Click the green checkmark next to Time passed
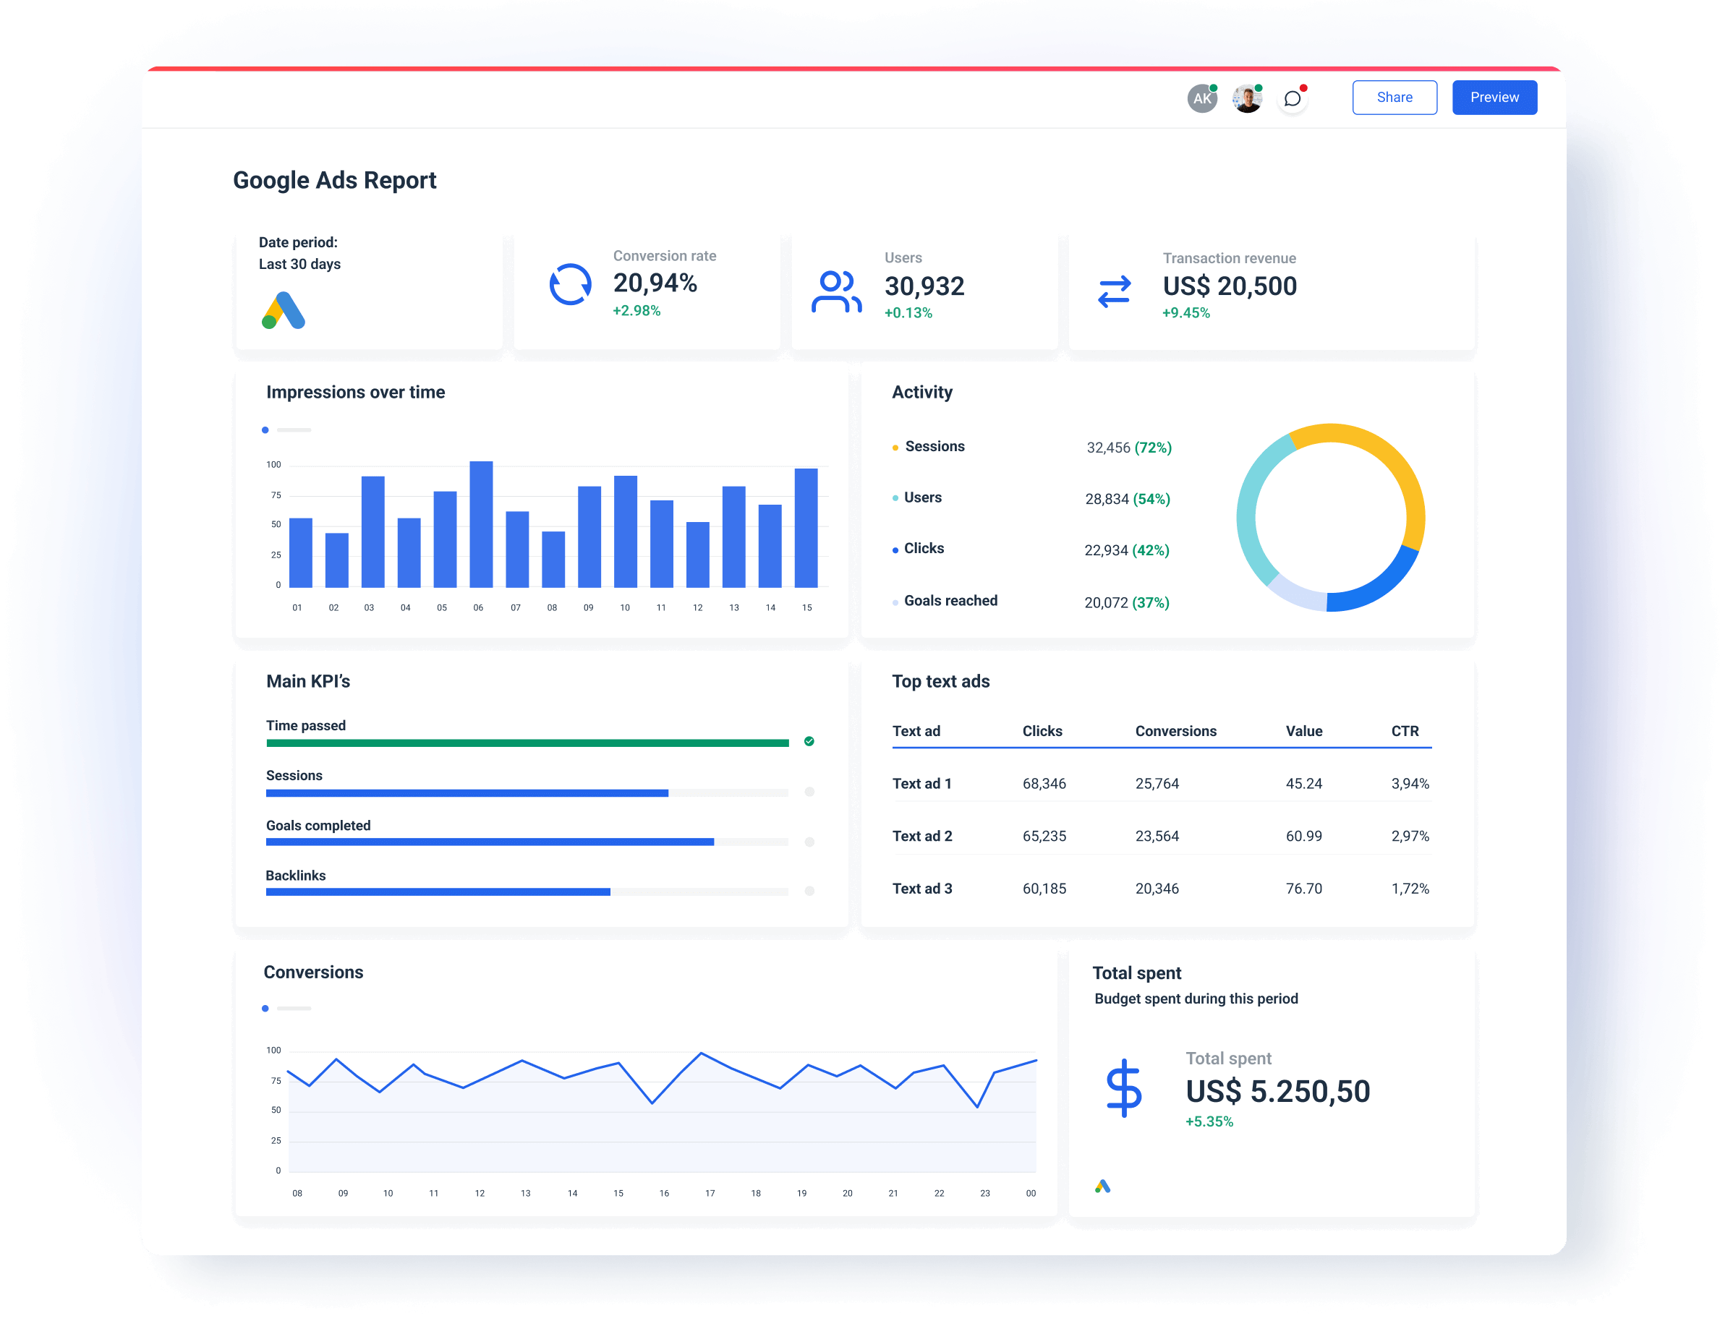 pyautogui.click(x=809, y=740)
